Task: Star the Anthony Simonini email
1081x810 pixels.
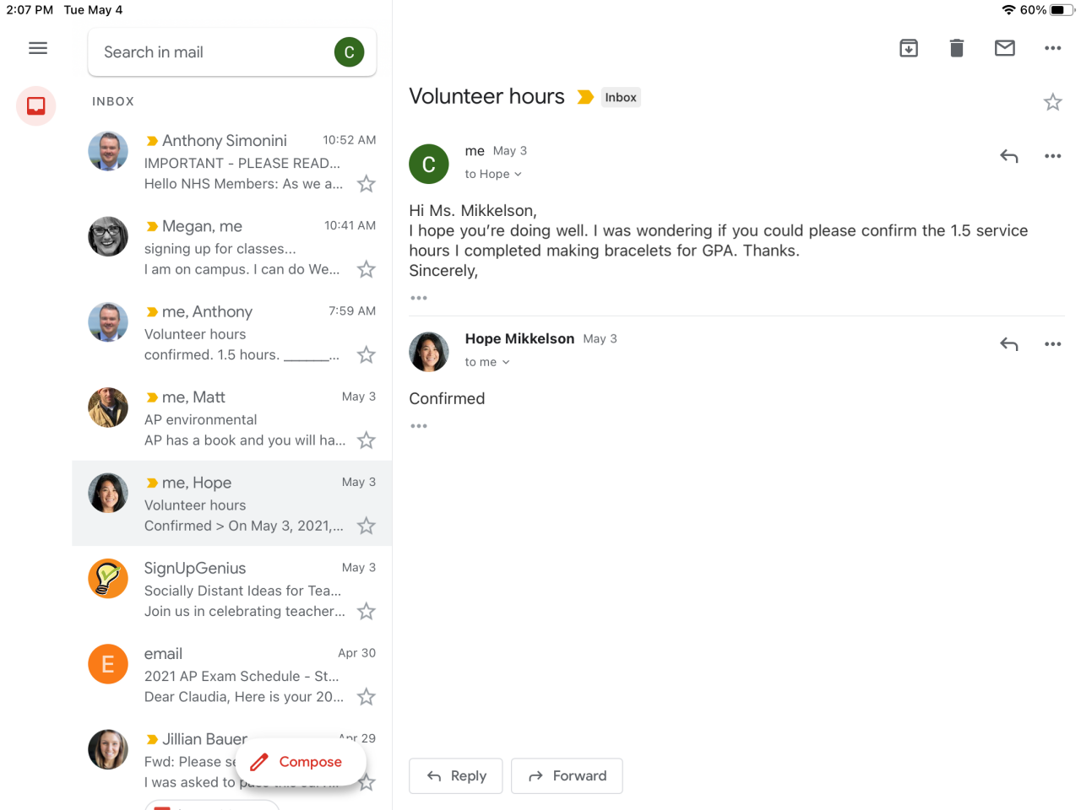Action: coord(367,184)
